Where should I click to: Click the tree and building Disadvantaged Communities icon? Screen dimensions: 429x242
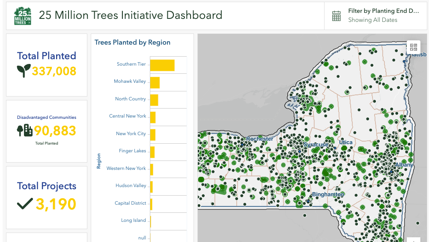tap(24, 130)
